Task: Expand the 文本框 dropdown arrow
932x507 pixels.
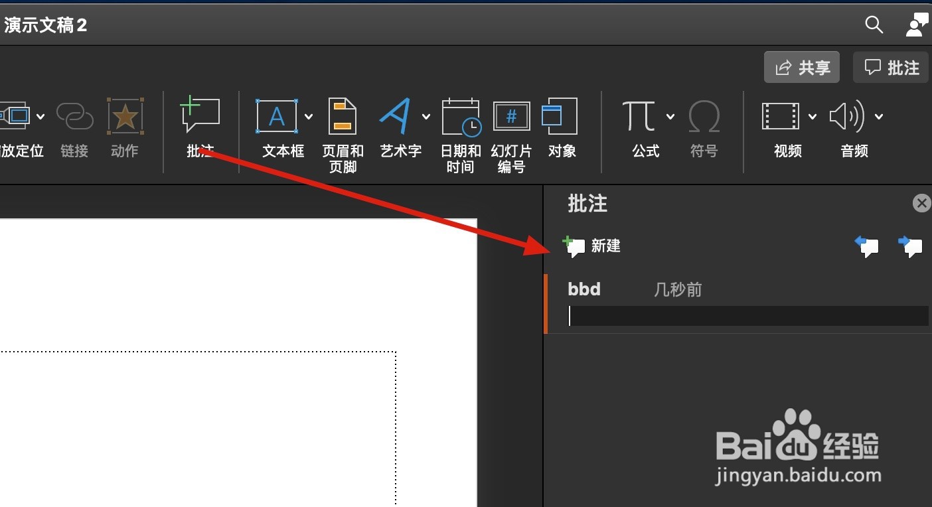Action: coord(309,117)
